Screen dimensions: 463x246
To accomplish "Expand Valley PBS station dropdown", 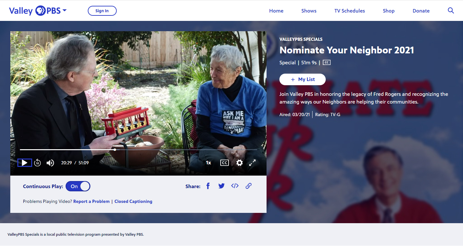I will (x=65, y=11).
